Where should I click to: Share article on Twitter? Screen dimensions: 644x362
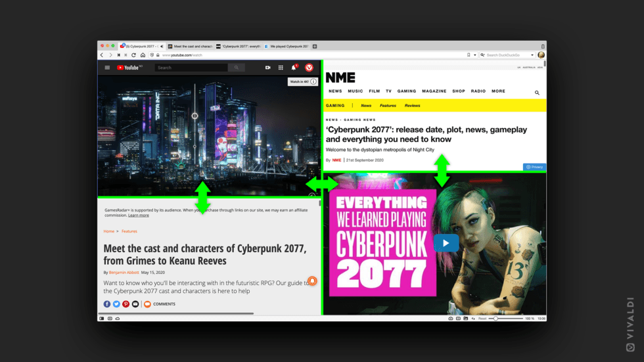pyautogui.click(x=116, y=304)
